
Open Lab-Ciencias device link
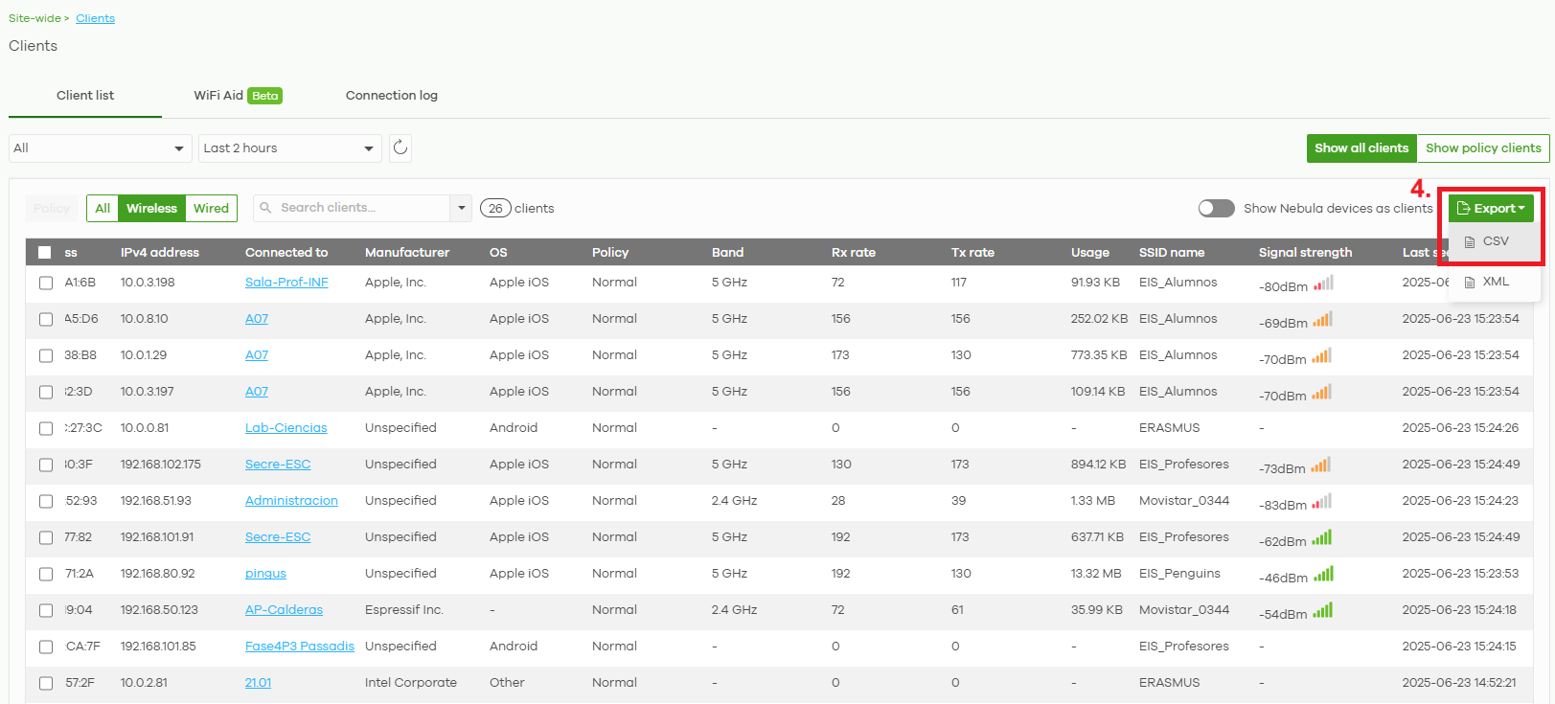(286, 428)
